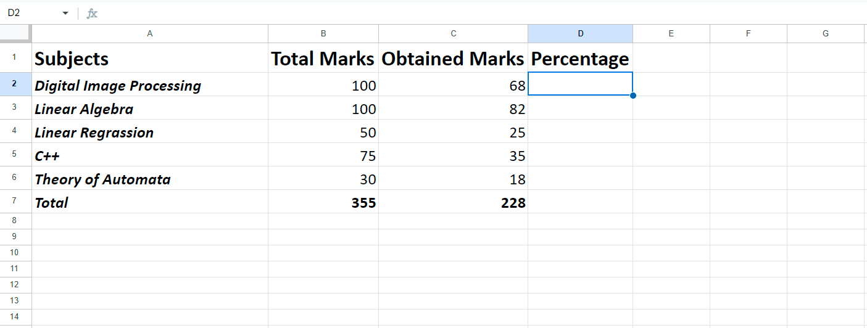Click Total Marks value 30

click(x=323, y=178)
